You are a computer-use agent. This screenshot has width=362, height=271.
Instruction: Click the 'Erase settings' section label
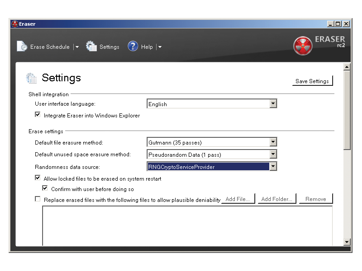46,131
